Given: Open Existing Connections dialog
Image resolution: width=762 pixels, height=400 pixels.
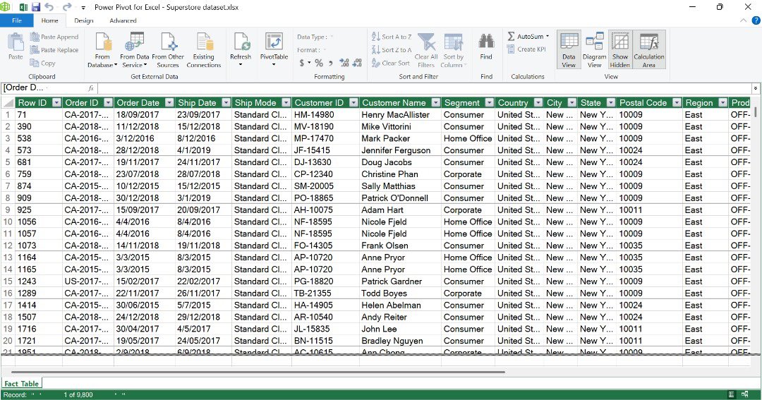Looking at the screenshot, I should [204, 50].
